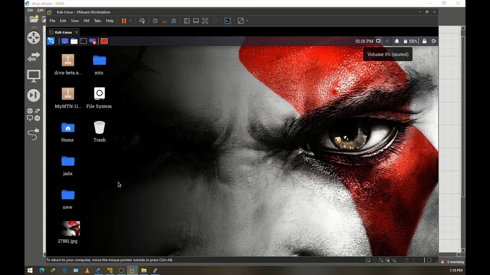Open GNS3 Edit menu in background window
The image size is (490, 275).
pos(40,10)
